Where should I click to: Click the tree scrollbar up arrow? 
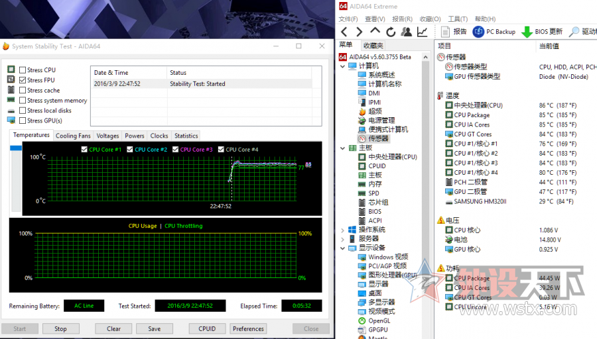(x=425, y=57)
